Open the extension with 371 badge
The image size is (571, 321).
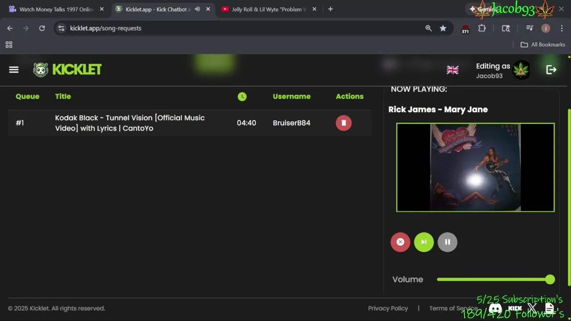[465, 29]
